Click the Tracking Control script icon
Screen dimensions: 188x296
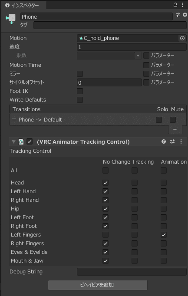pos(21,141)
